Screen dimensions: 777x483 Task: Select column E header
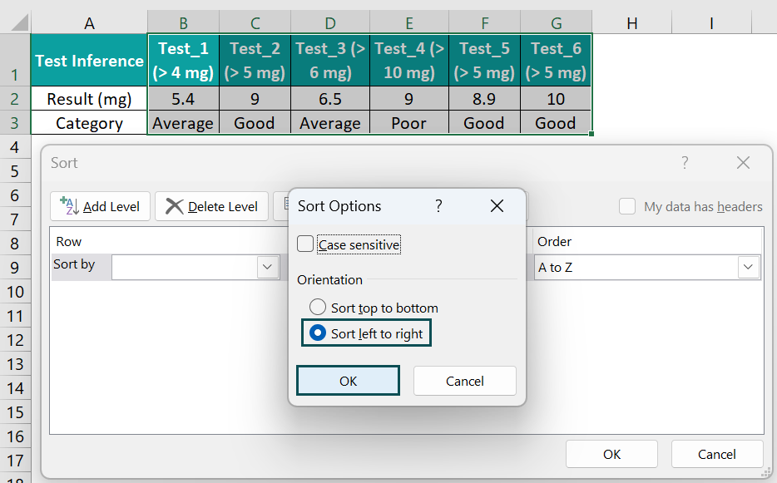click(x=409, y=22)
